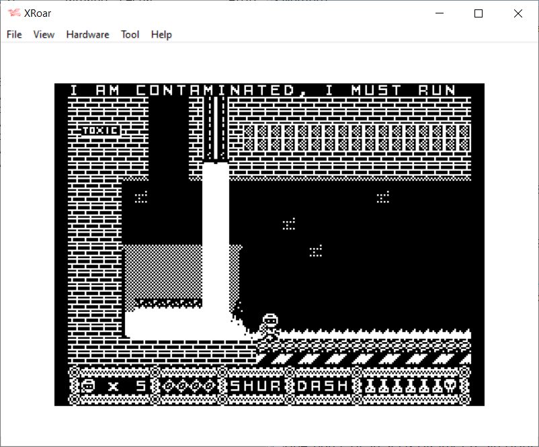Click the lives count number 5
Screen dimensions: 539x447
coord(140,386)
